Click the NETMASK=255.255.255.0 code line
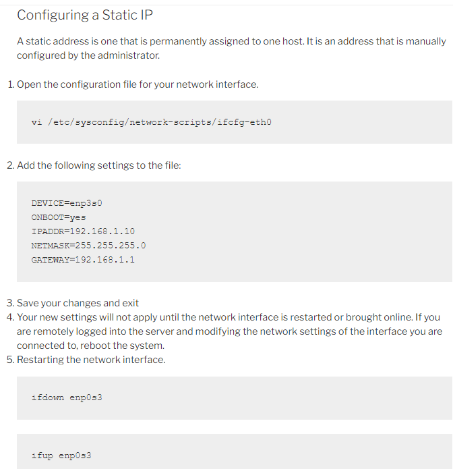453x469 pixels. [88, 246]
